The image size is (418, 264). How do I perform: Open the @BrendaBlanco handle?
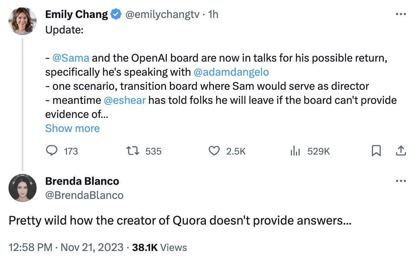(84, 195)
